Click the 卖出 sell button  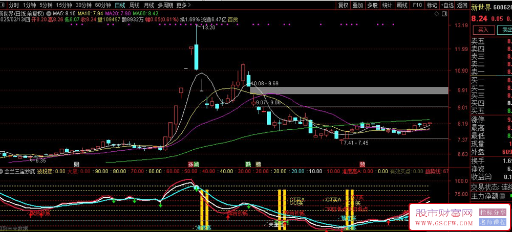(504, 30)
